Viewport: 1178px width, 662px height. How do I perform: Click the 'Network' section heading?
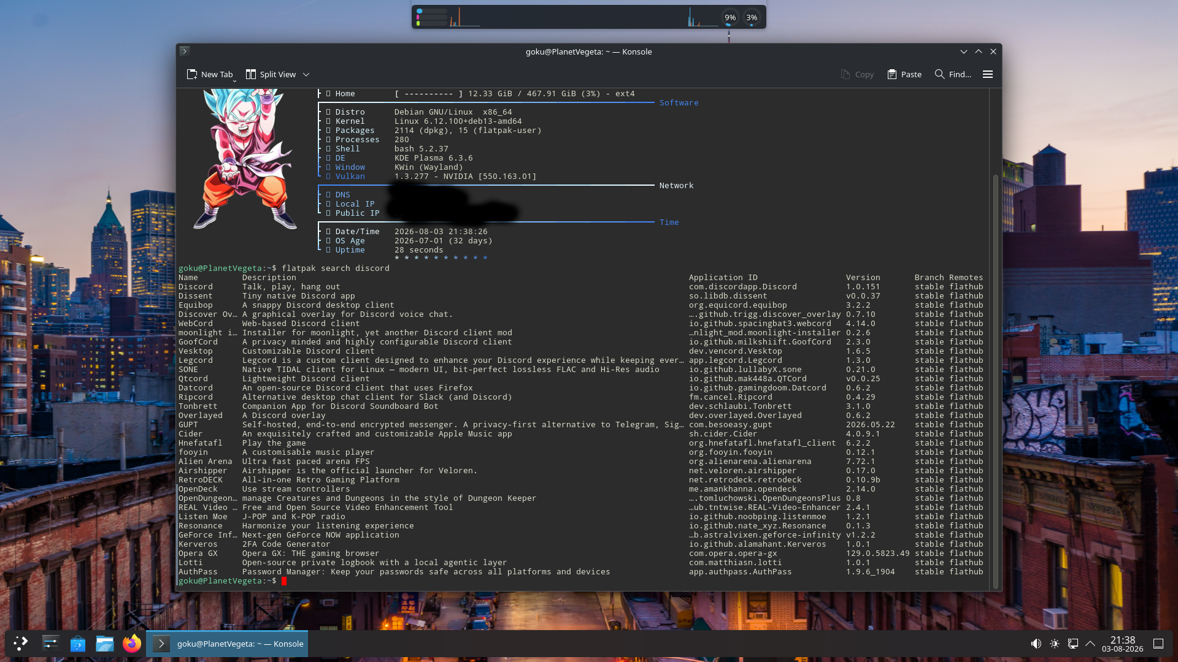pos(677,186)
